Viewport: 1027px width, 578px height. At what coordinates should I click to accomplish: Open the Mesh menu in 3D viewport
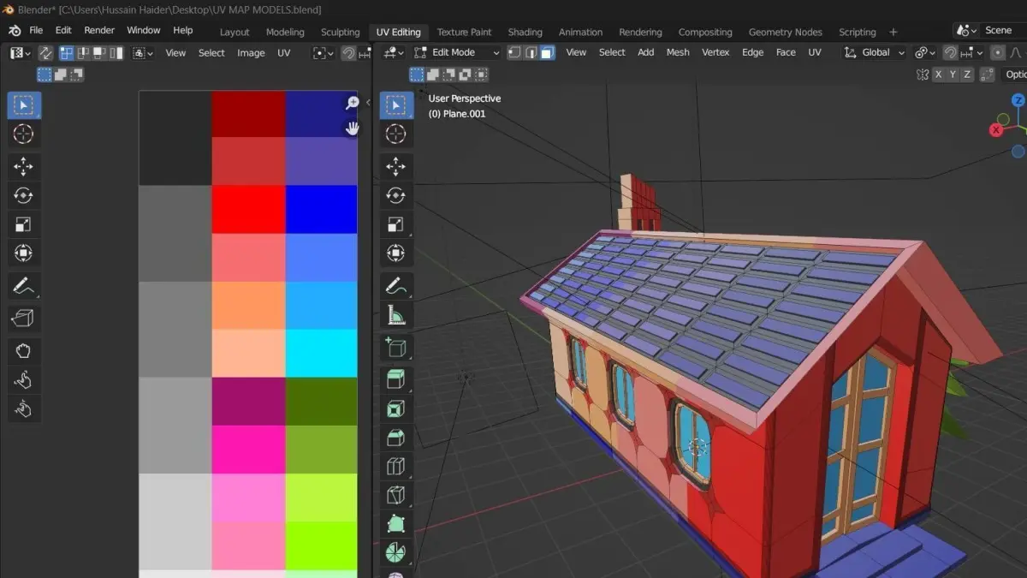point(678,52)
